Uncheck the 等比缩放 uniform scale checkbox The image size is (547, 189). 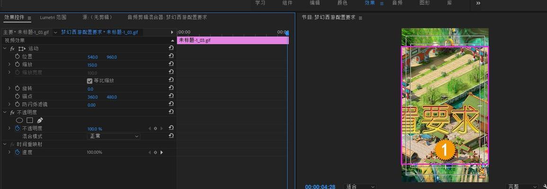click(90, 81)
